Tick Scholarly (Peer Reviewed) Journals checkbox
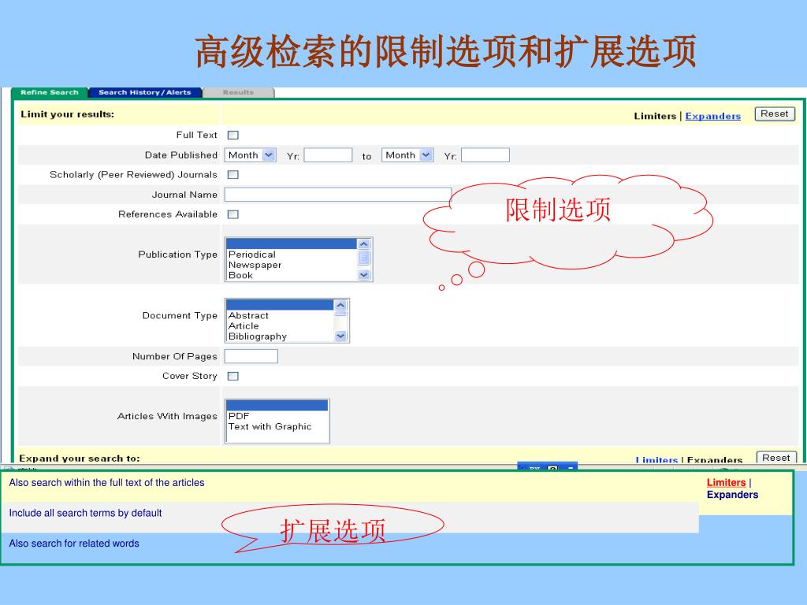The image size is (807, 605). pyautogui.click(x=233, y=175)
